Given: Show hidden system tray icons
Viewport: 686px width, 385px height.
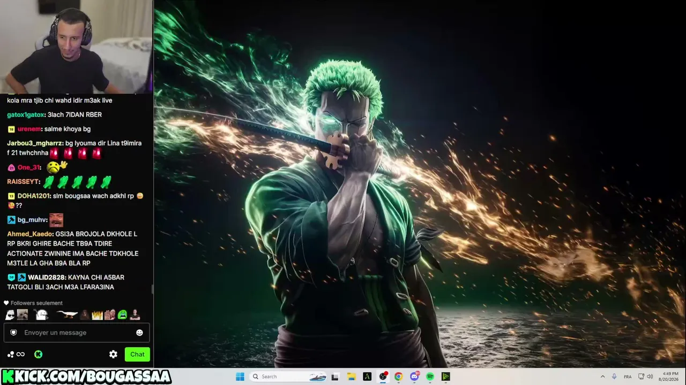Looking at the screenshot, I should tap(602, 376).
